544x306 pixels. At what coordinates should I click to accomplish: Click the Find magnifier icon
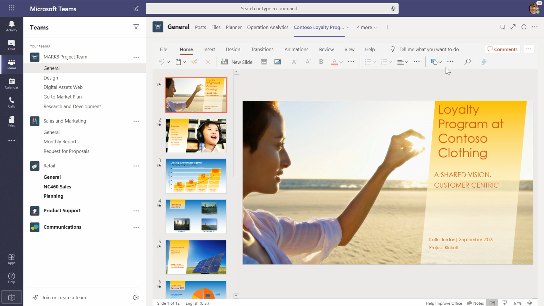467,62
